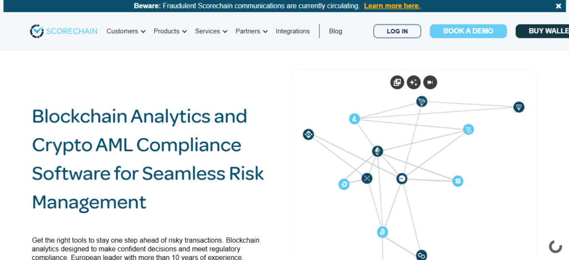
Task: Click the Bitcoin node in the graph
Action: [382, 232]
